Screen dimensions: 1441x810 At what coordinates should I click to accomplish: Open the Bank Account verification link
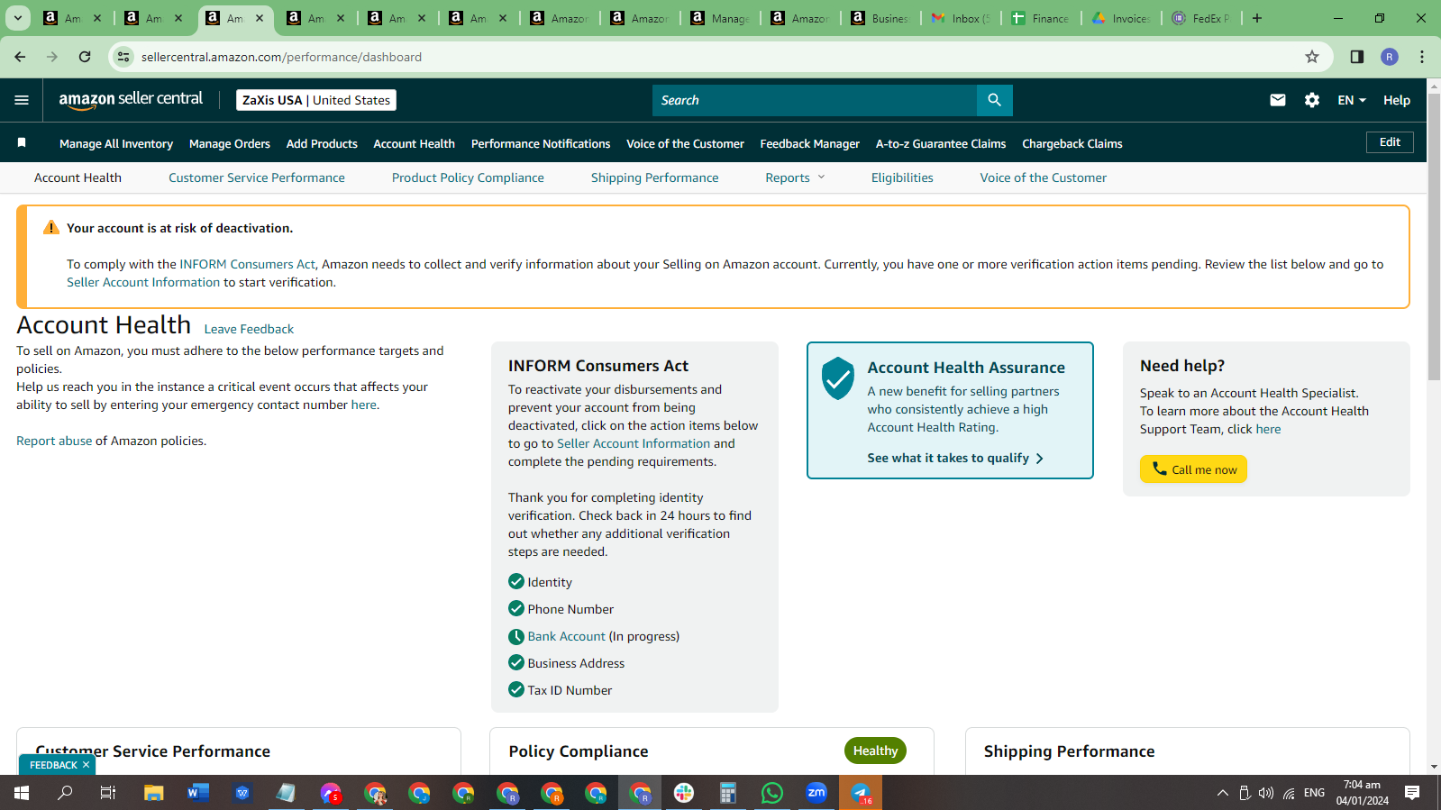(x=566, y=636)
